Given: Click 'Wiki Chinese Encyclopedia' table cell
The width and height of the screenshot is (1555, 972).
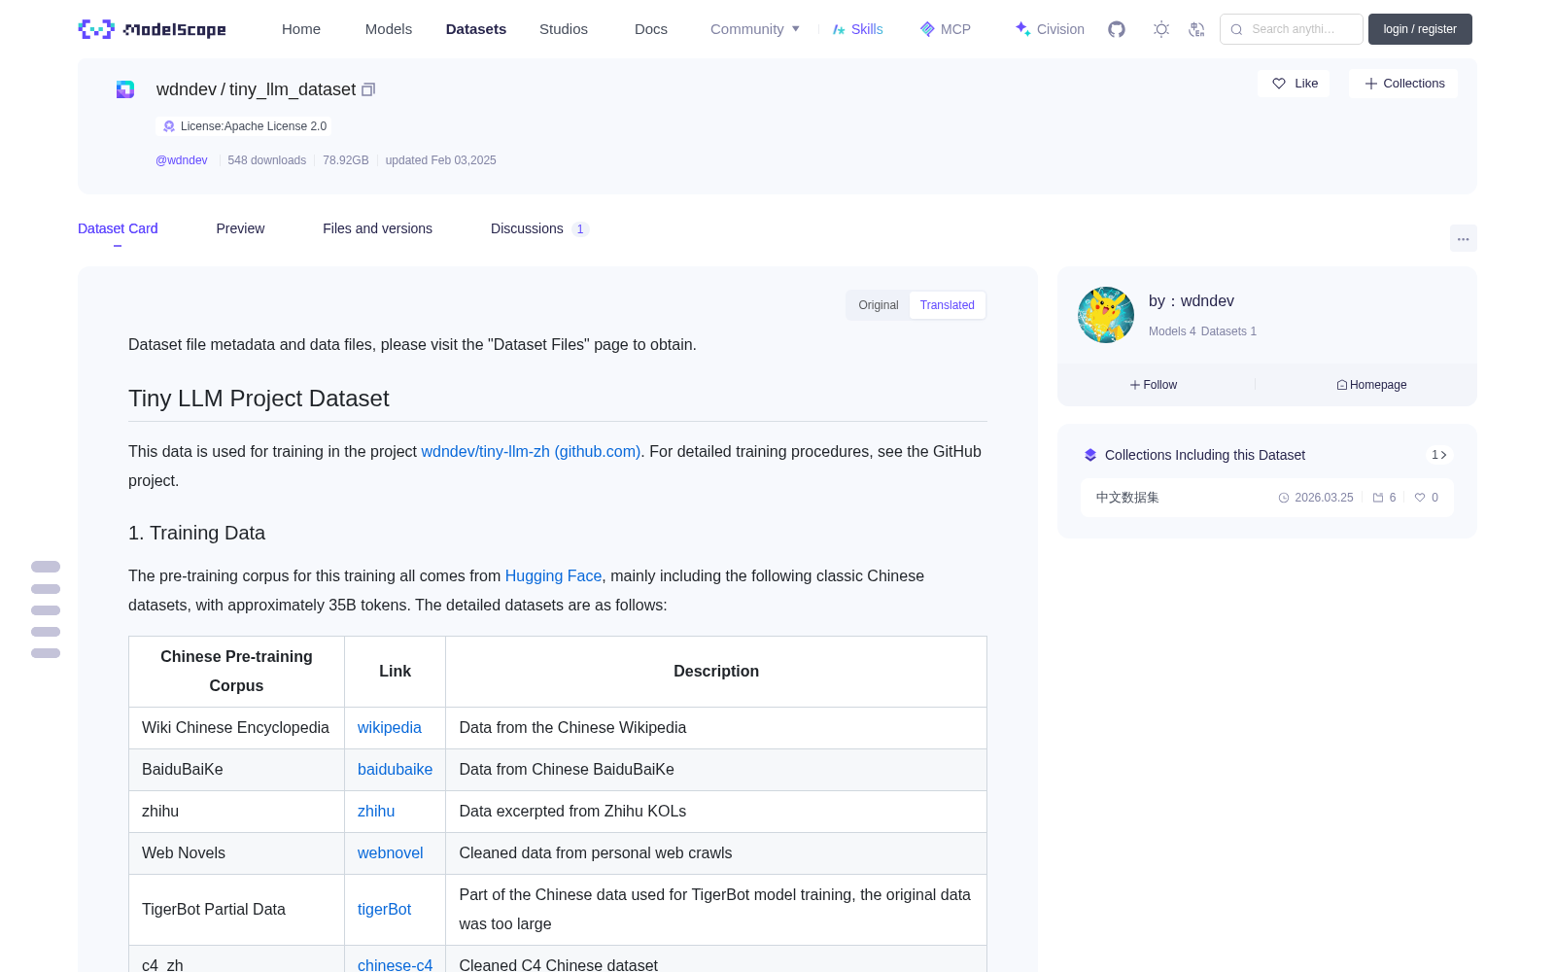Looking at the screenshot, I should (235, 727).
